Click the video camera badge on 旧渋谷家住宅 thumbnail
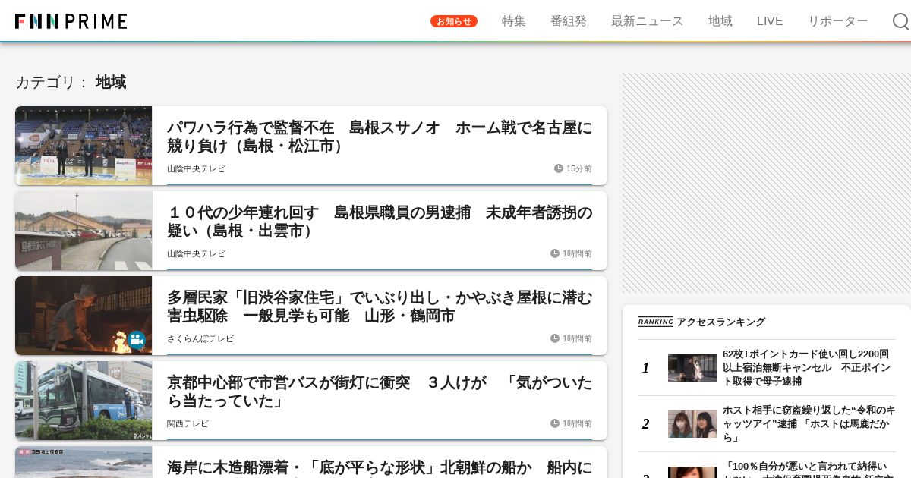Image resolution: width=911 pixels, height=478 pixels. (x=137, y=340)
